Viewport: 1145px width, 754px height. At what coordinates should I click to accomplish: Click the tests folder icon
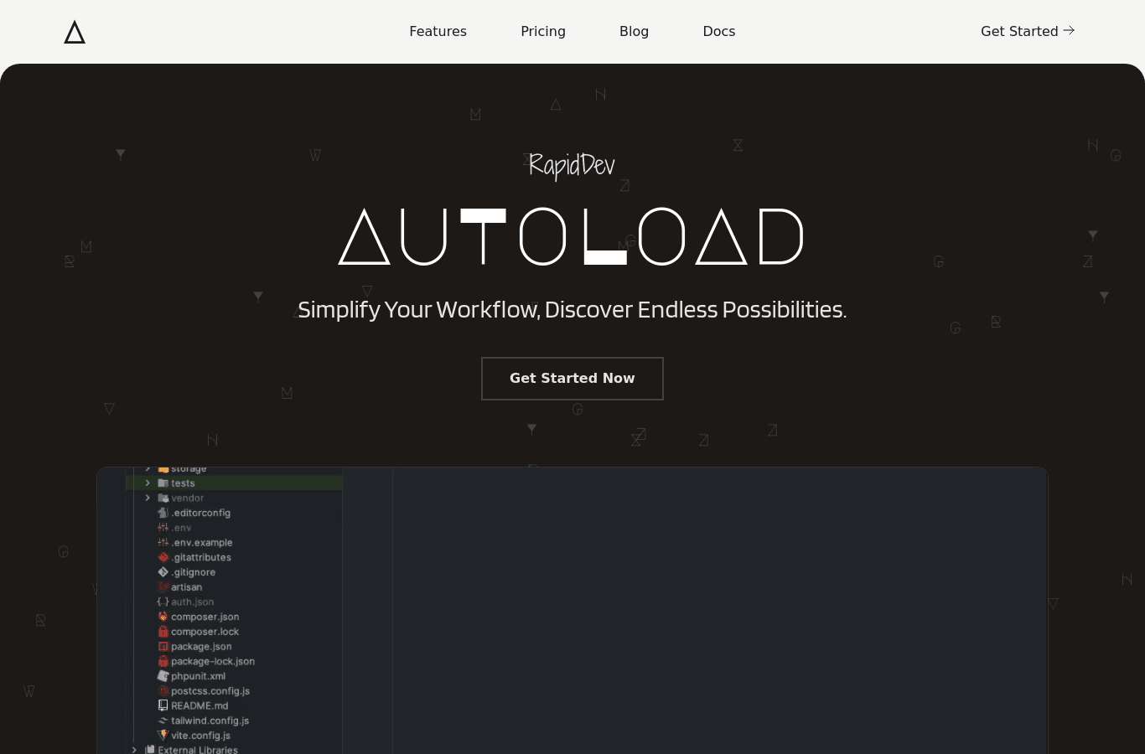(163, 483)
